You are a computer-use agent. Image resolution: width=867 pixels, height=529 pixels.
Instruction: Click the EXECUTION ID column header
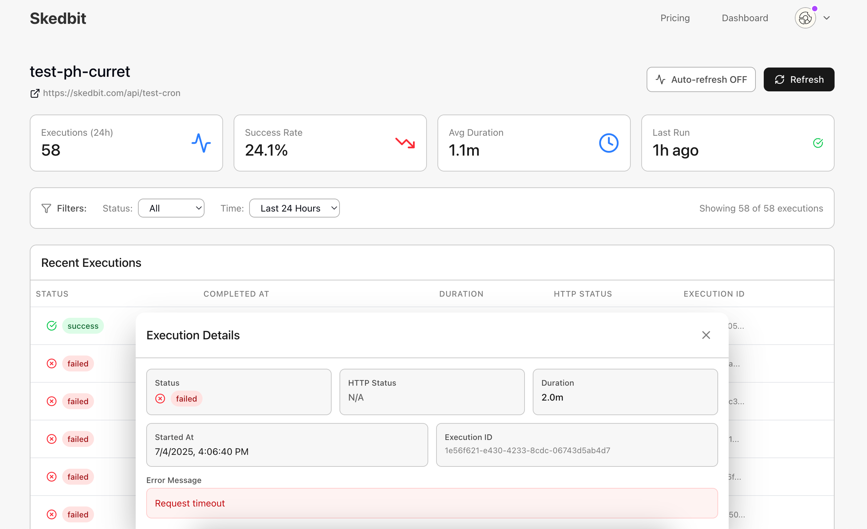coord(714,294)
